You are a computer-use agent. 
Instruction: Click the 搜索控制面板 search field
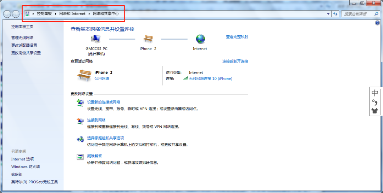click(358, 14)
